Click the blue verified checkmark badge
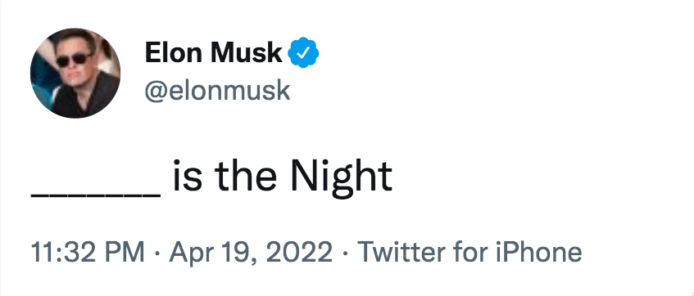 303,52
